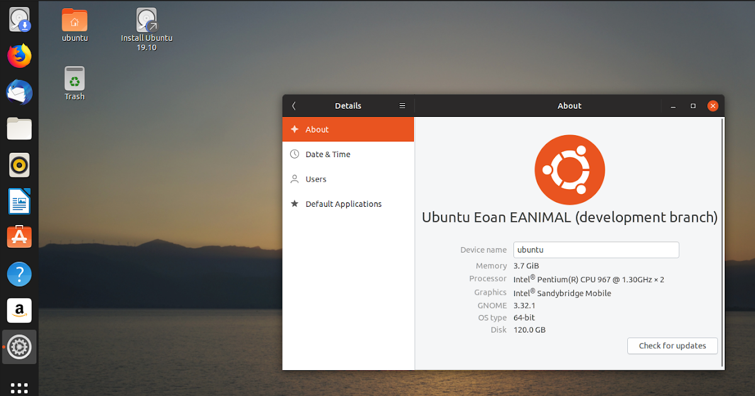Open Software Updater at top of dock
The width and height of the screenshot is (755, 396).
(19, 19)
